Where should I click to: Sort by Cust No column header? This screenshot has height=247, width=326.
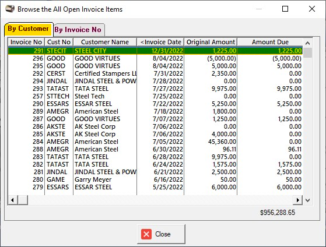coord(59,42)
